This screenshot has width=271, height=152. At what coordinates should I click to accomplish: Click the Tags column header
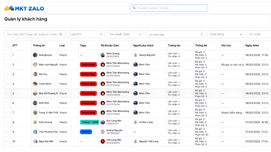[83, 45]
